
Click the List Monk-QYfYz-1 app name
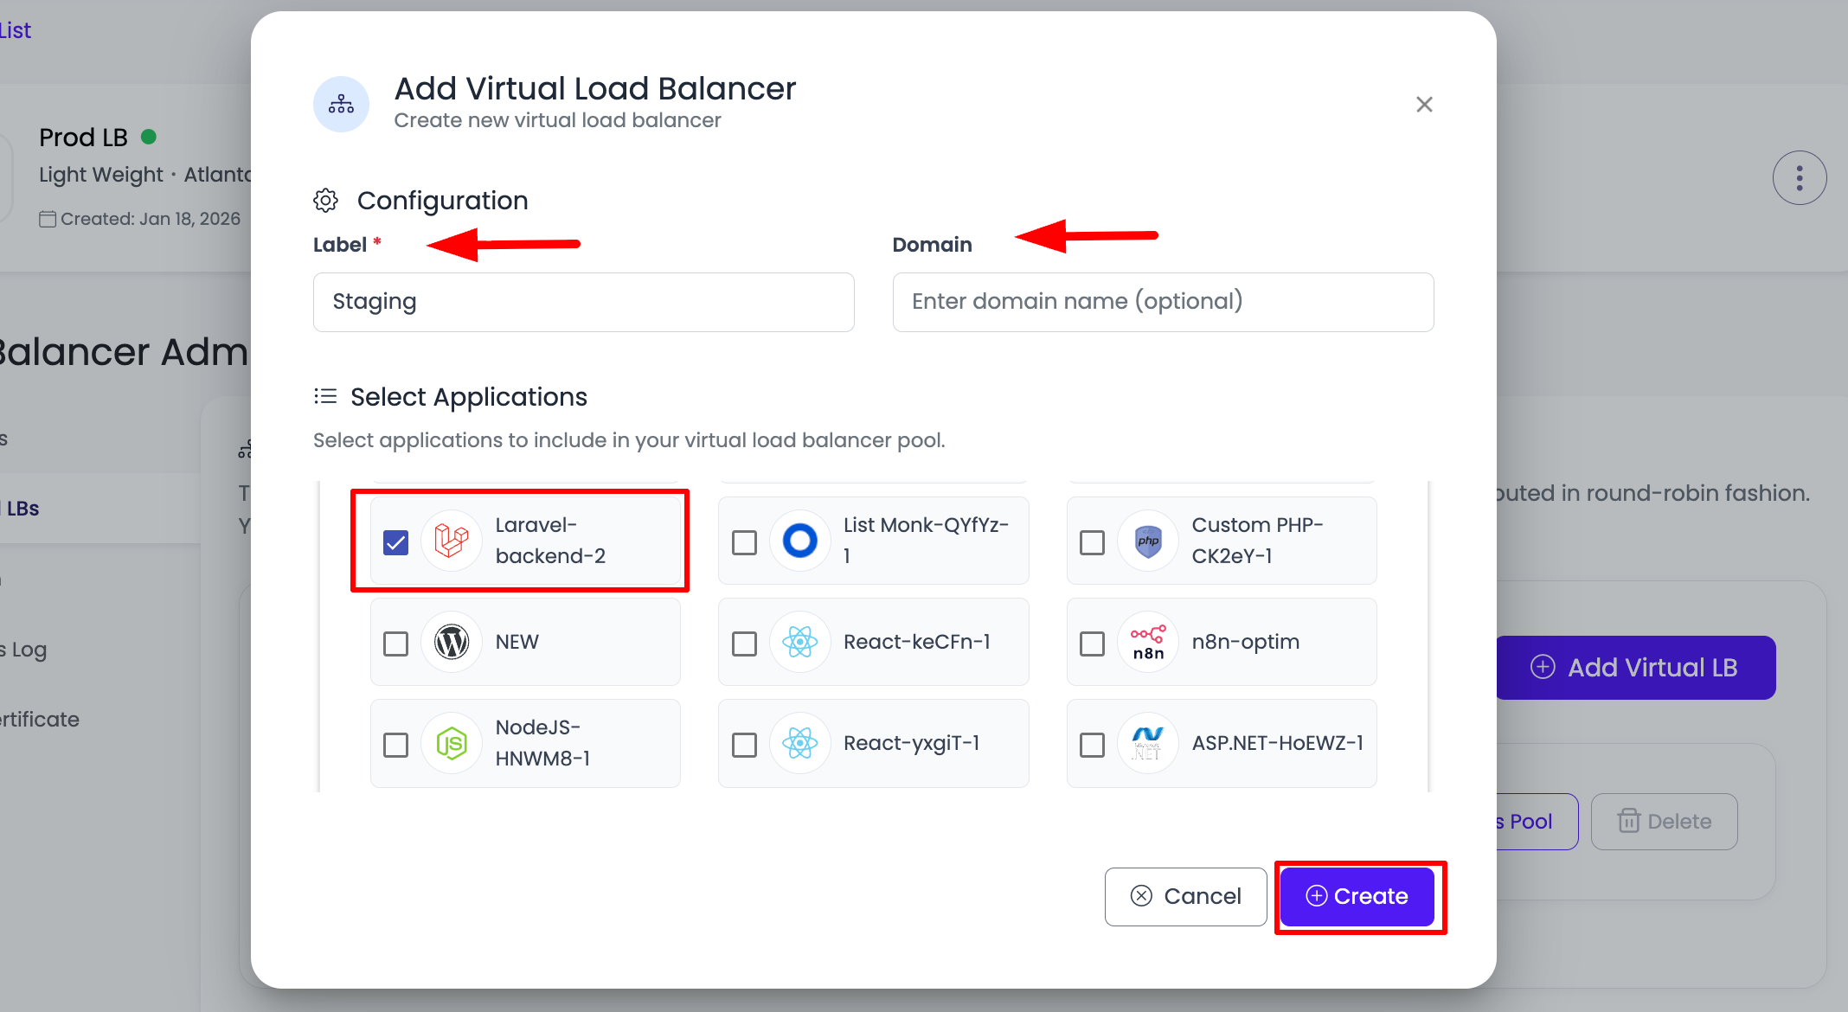click(x=926, y=541)
